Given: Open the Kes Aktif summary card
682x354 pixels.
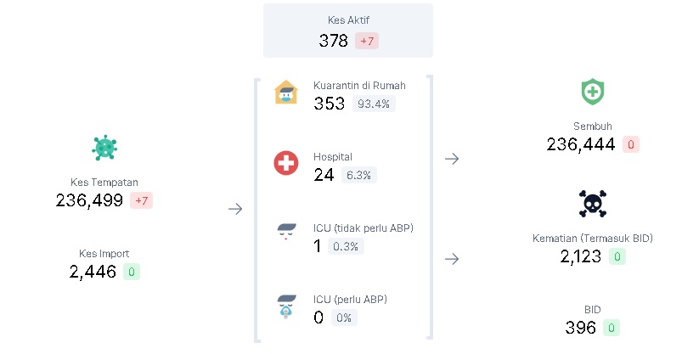Looking at the screenshot, I should (348, 31).
